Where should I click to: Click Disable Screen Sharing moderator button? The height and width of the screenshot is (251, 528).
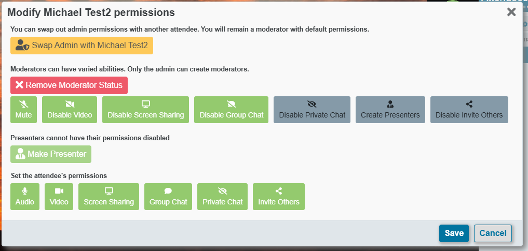[x=145, y=110]
